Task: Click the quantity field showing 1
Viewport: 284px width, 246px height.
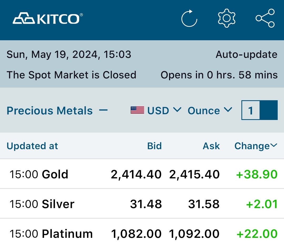Action: click(251, 111)
